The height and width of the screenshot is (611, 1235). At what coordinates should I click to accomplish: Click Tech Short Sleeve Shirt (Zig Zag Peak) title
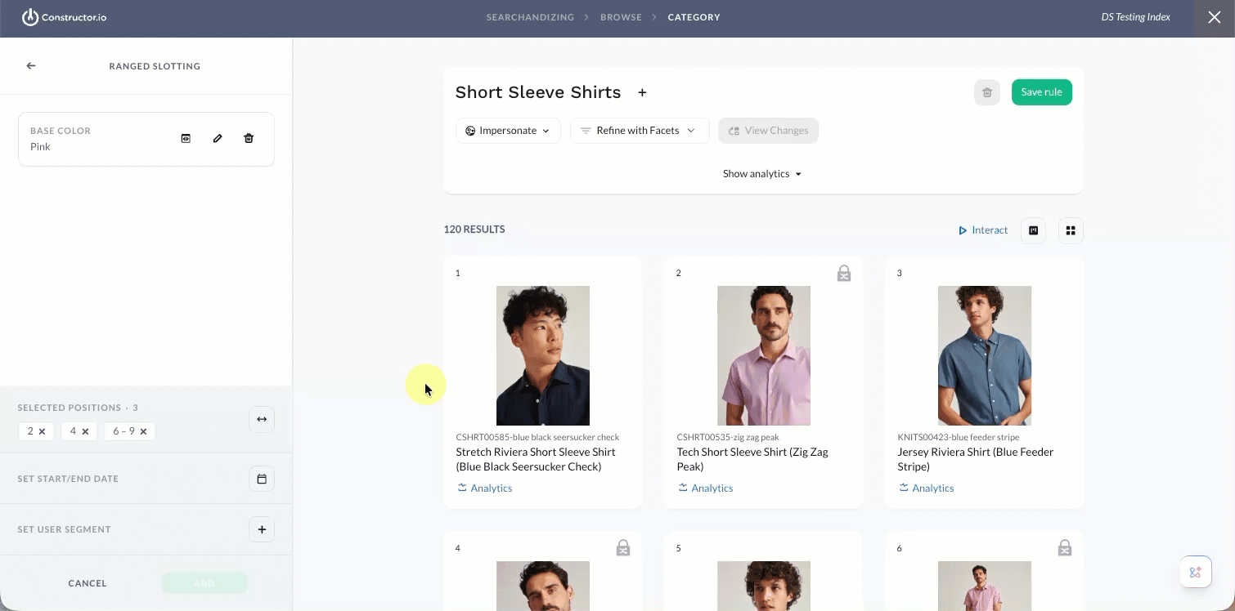(752, 459)
